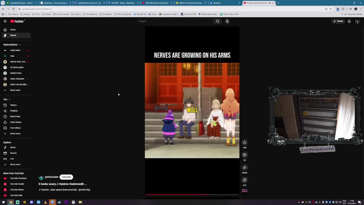364x205 pixels.
Task: Pause the playing Short video
Action: coord(192,110)
